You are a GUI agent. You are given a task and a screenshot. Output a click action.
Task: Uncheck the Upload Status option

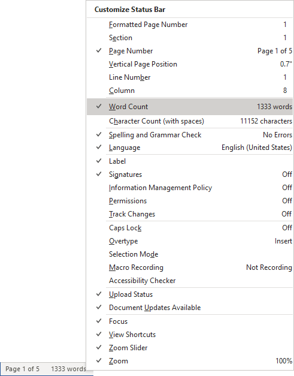point(190,294)
